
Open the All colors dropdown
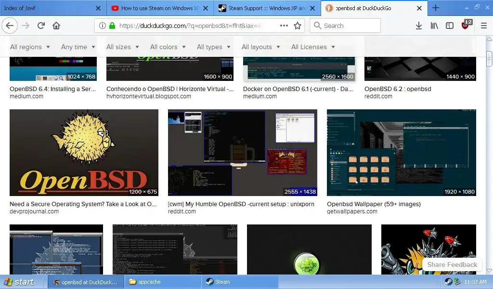click(x=168, y=47)
